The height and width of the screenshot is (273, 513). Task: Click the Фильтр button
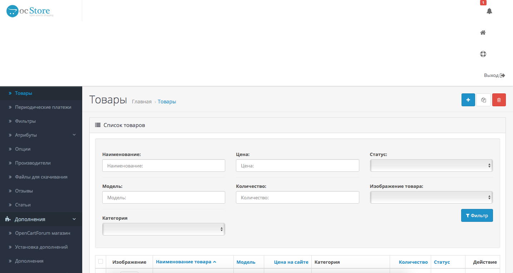click(x=477, y=215)
